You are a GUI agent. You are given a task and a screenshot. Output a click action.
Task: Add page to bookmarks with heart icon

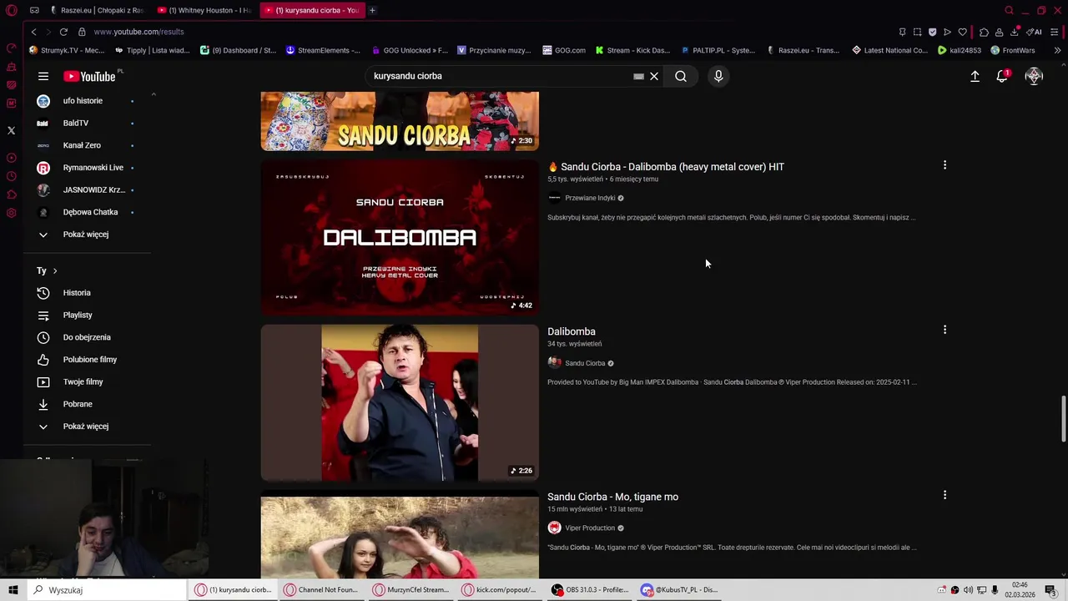(962, 32)
